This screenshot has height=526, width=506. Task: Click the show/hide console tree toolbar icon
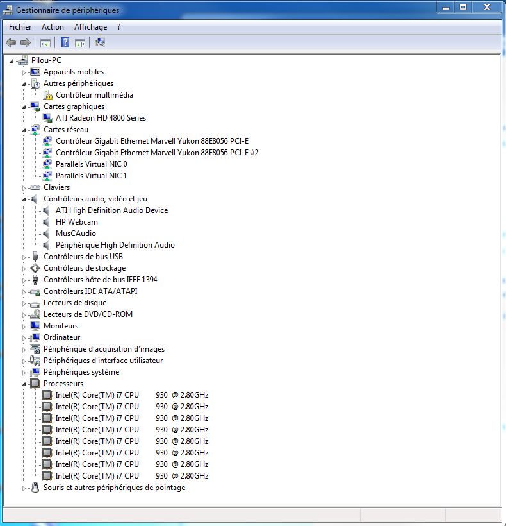coord(45,43)
